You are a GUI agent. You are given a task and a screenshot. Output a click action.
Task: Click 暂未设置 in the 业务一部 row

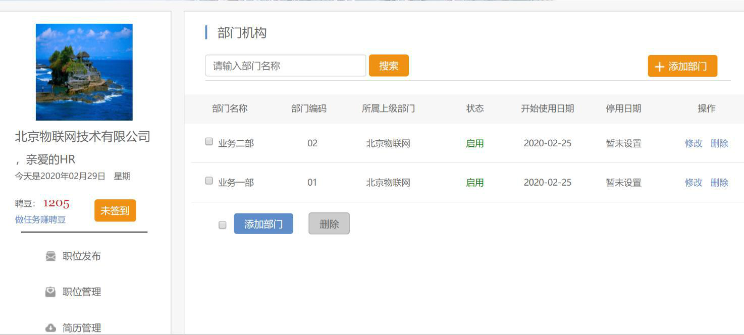[x=624, y=183]
